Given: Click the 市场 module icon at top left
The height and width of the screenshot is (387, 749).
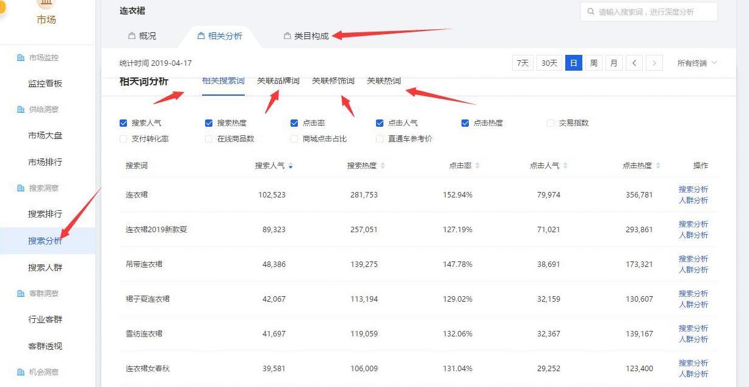Looking at the screenshot, I should 46,5.
